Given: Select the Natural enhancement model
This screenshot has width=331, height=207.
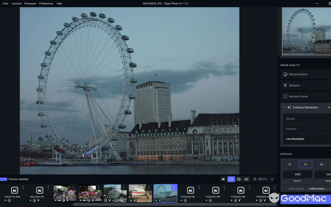Looking at the screenshot, I should (290, 119).
